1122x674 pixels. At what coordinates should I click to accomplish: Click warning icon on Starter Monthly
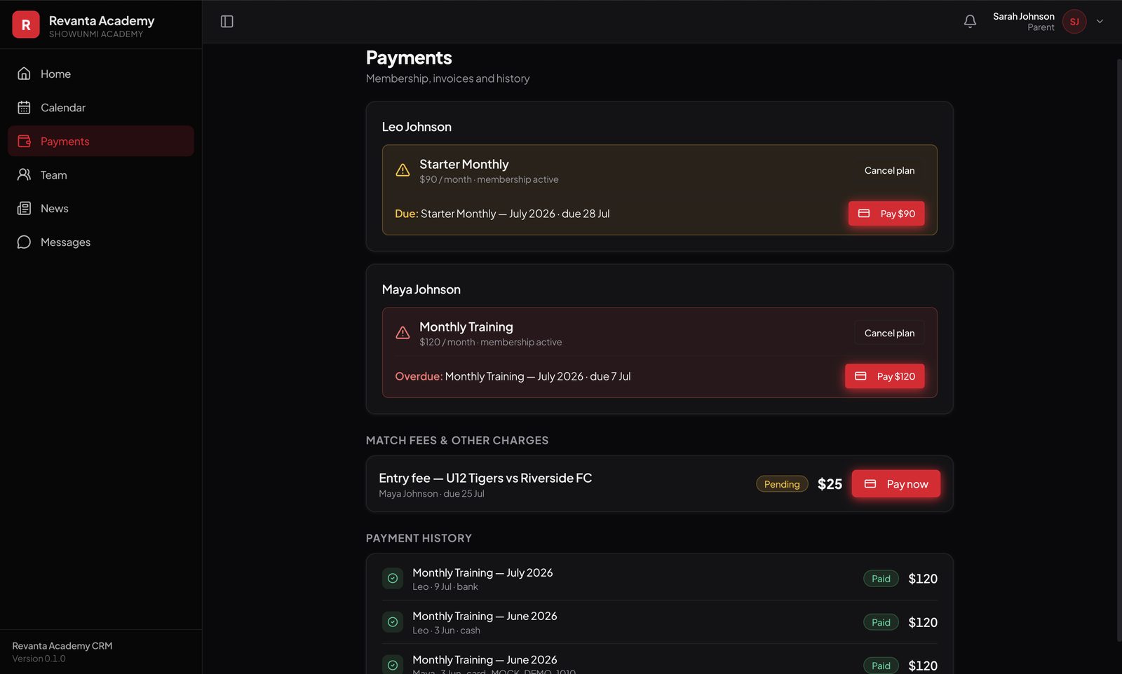[403, 170]
